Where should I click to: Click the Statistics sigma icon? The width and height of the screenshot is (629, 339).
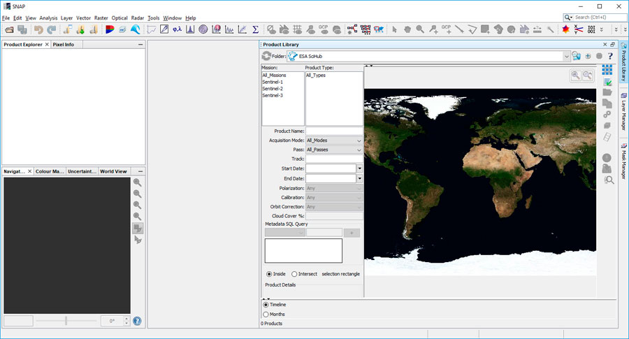click(256, 29)
